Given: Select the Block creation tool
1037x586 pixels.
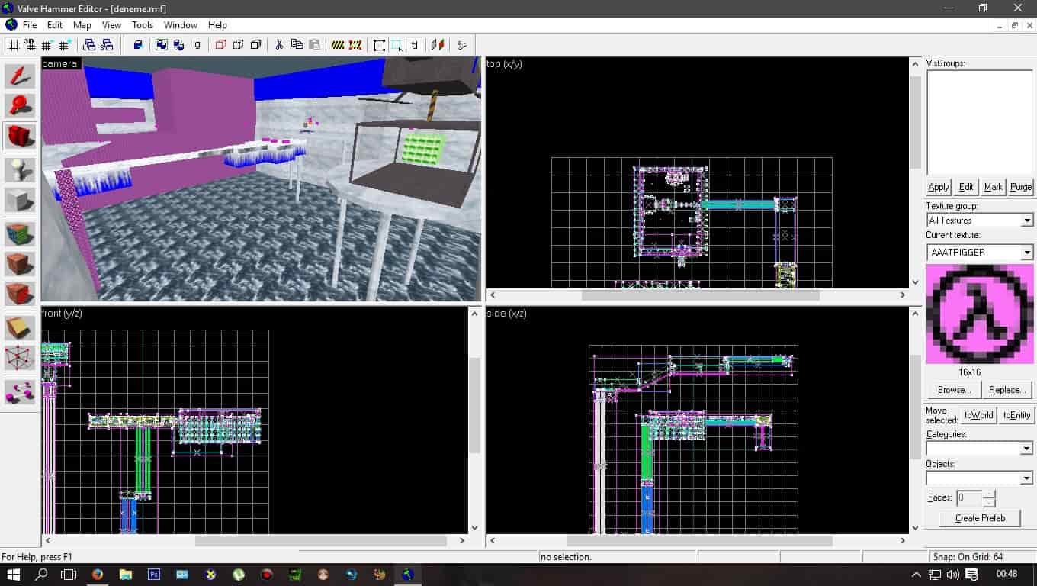Looking at the screenshot, I should tap(20, 200).
